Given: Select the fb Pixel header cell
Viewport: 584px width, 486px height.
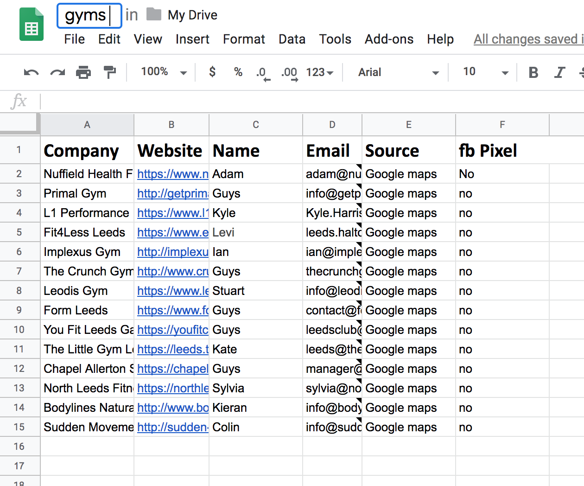Looking at the screenshot, I should [x=502, y=150].
